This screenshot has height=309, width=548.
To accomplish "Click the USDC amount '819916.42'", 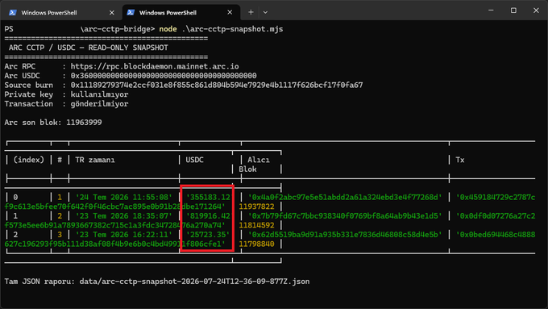I will [208, 216].
